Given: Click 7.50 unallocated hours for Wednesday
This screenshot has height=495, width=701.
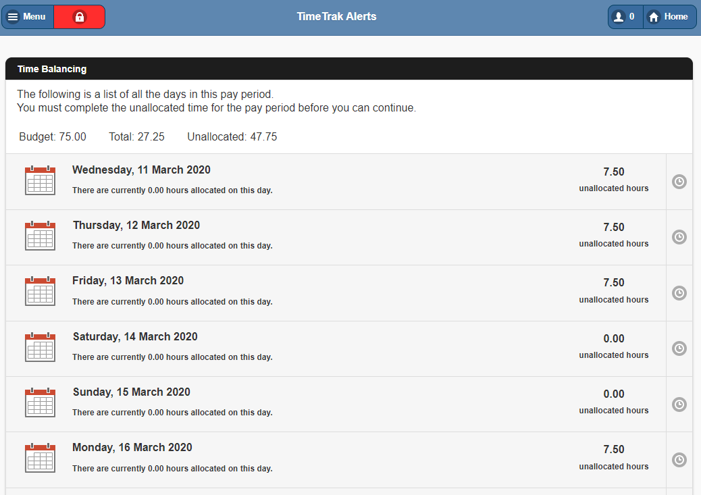Looking at the screenshot, I should click(614, 180).
